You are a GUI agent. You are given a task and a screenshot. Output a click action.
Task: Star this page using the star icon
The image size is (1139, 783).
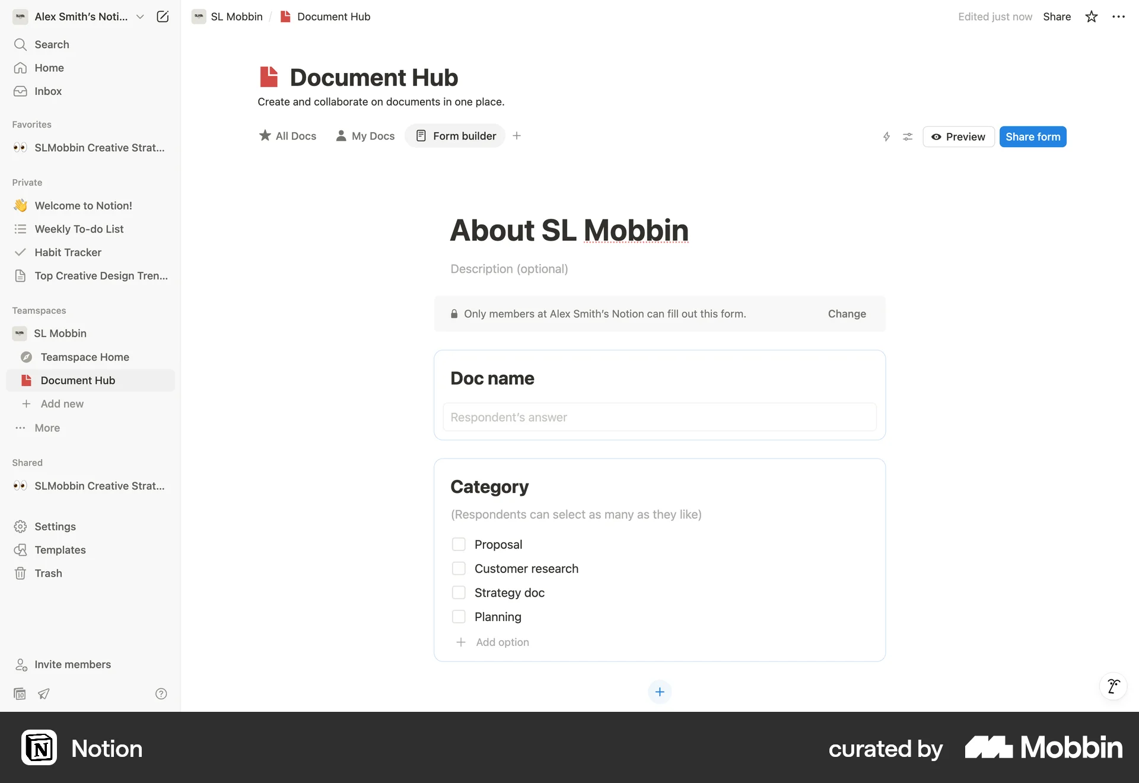pyautogui.click(x=1091, y=17)
